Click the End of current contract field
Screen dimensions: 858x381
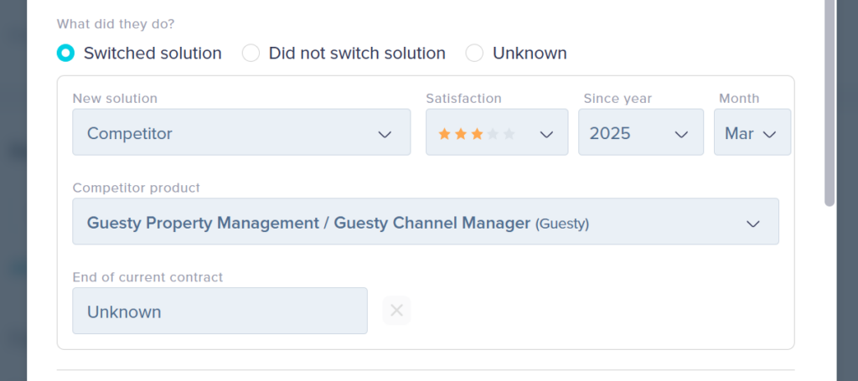click(220, 311)
